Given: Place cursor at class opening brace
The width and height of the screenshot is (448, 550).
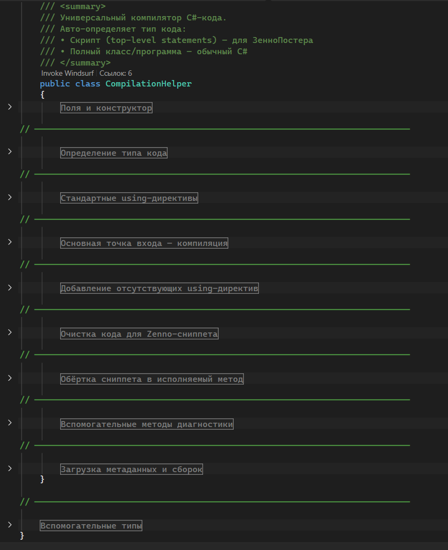Looking at the screenshot, I should [x=42, y=95].
